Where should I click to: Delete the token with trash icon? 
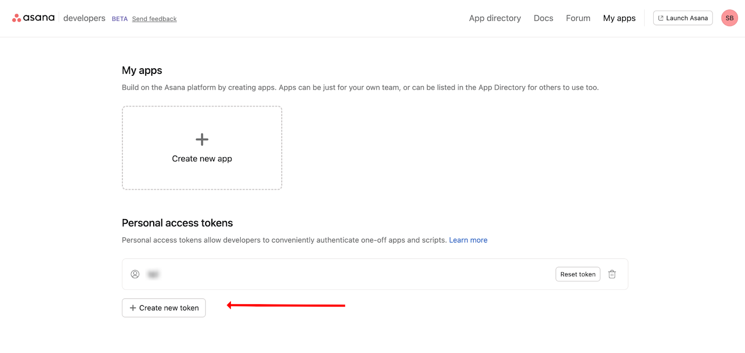(612, 274)
